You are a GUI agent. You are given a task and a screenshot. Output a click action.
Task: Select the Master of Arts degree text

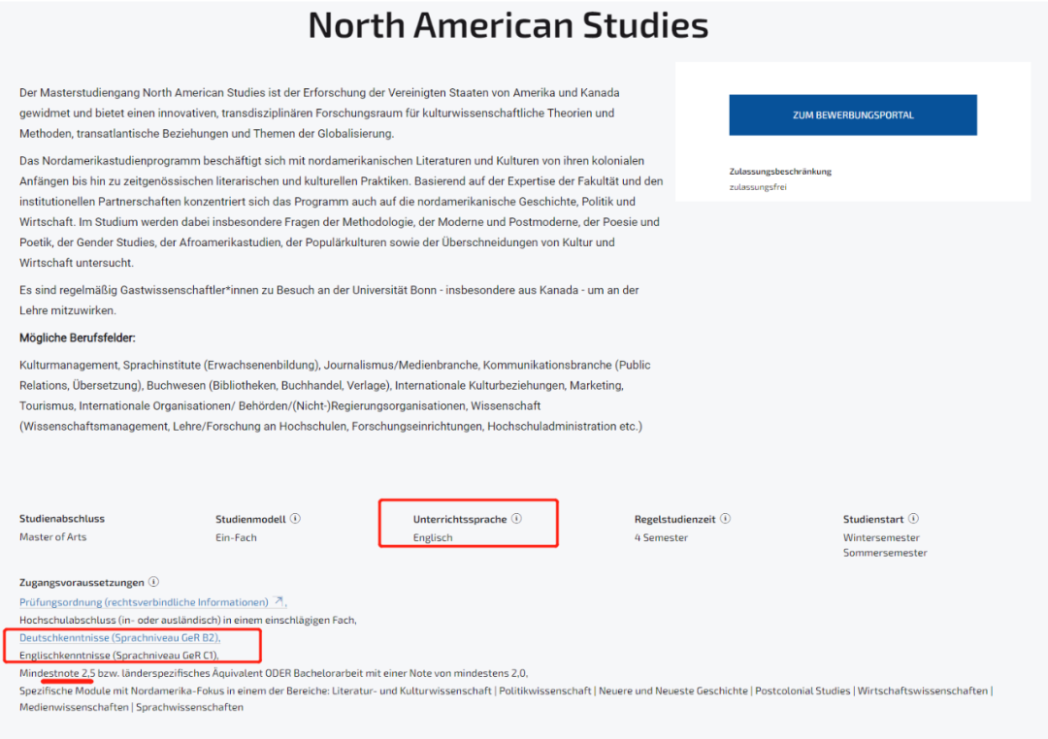point(52,537)
